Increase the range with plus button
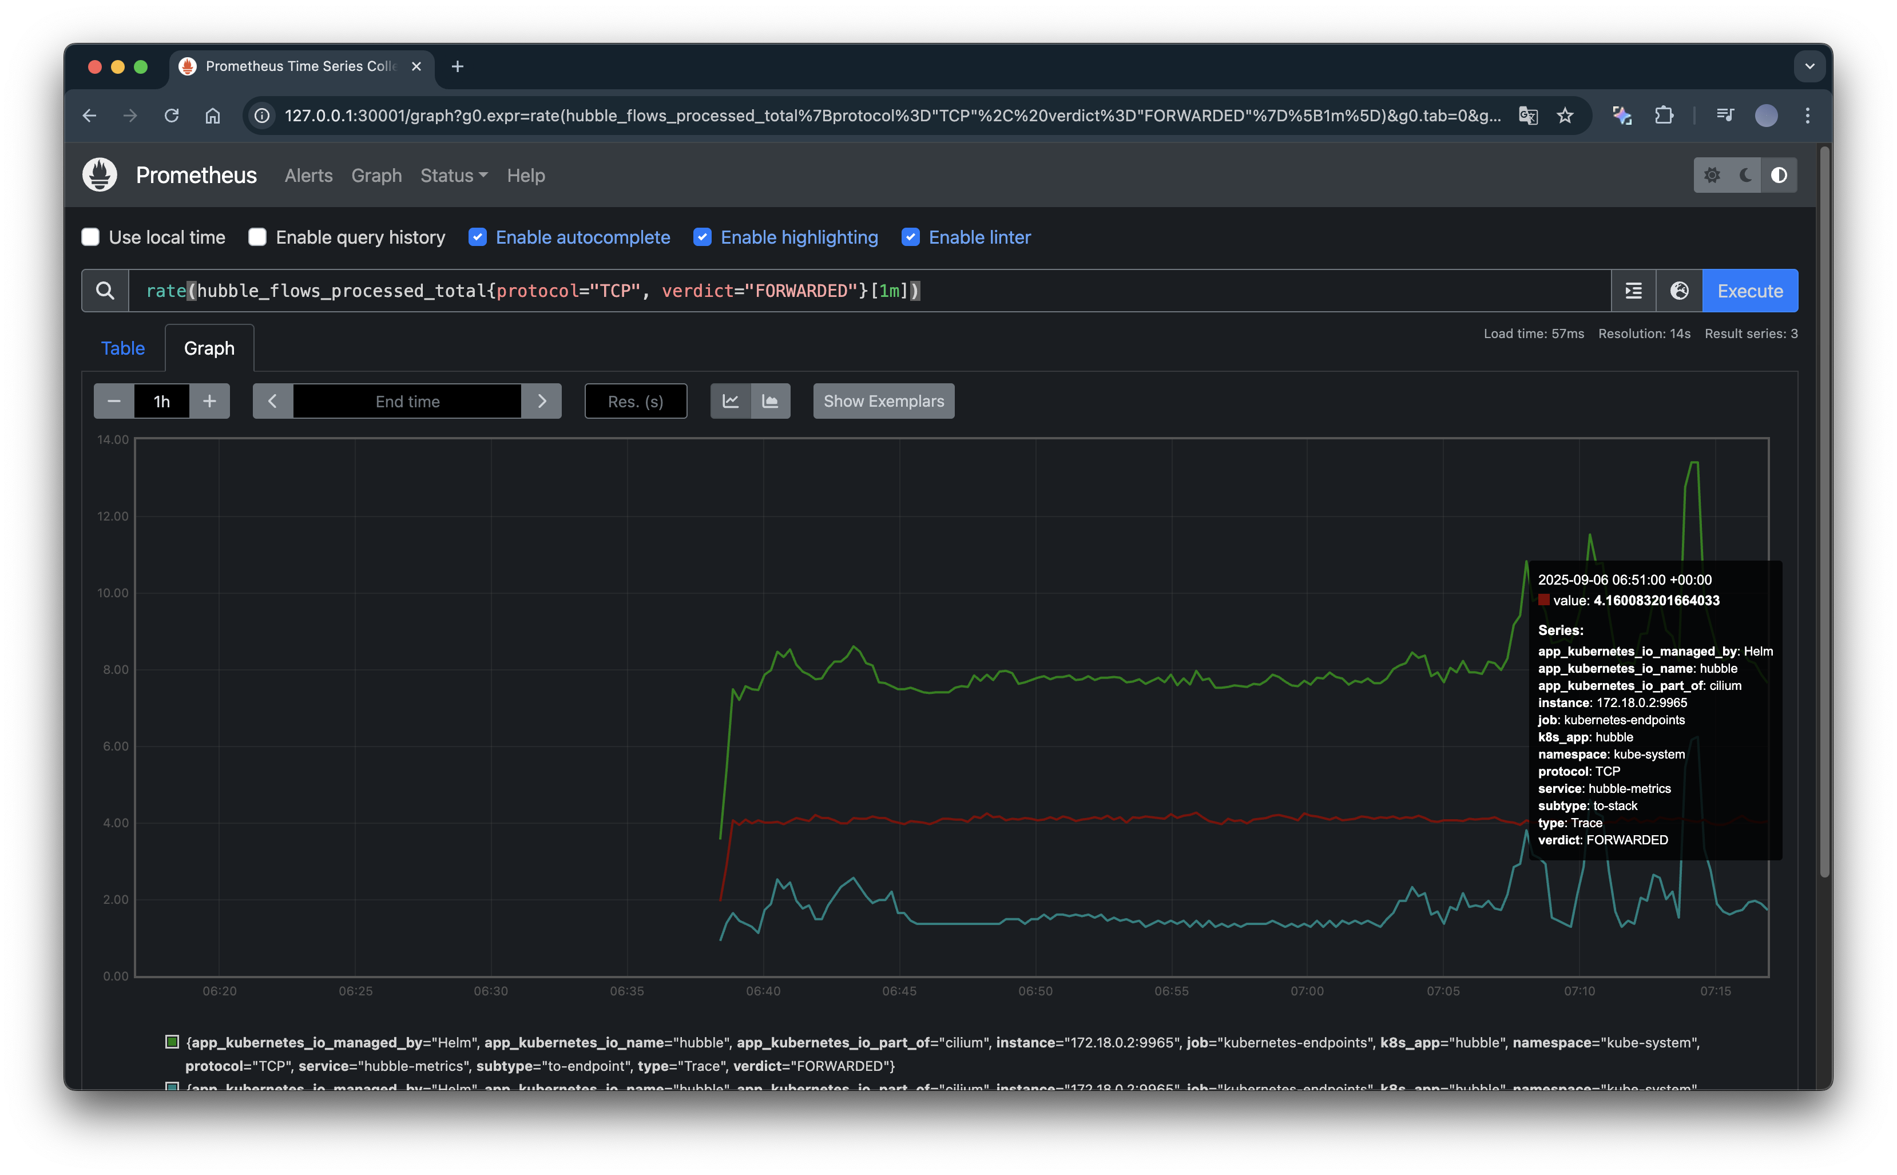1897x1175 pixels. tap(209, 401)
